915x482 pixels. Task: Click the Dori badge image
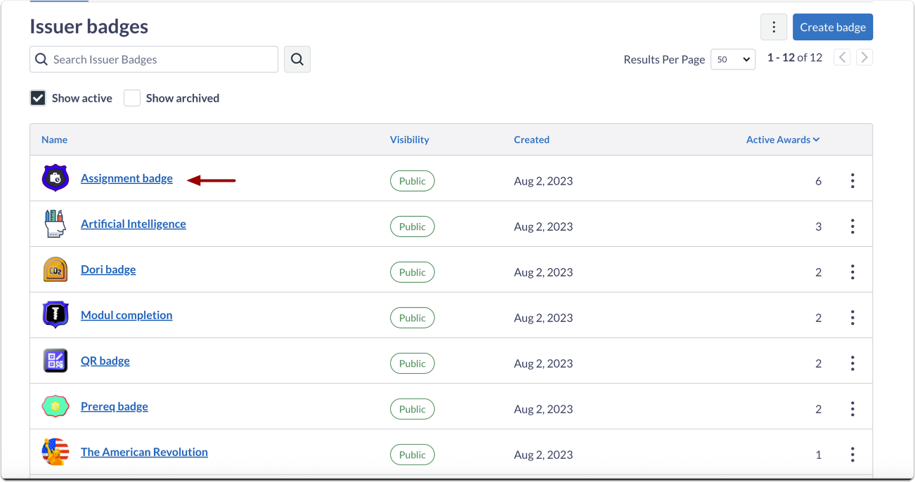coord(55,270)
